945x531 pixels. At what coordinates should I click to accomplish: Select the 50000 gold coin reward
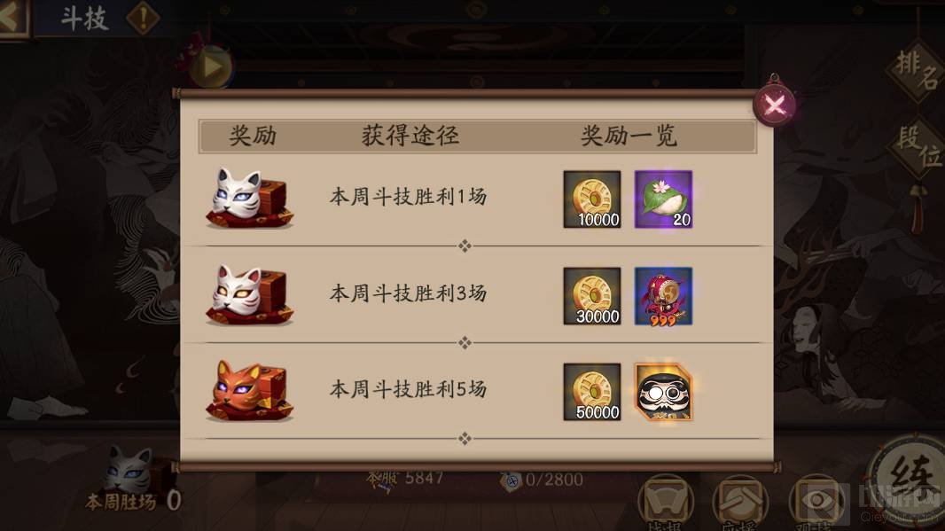coord(592,392)
